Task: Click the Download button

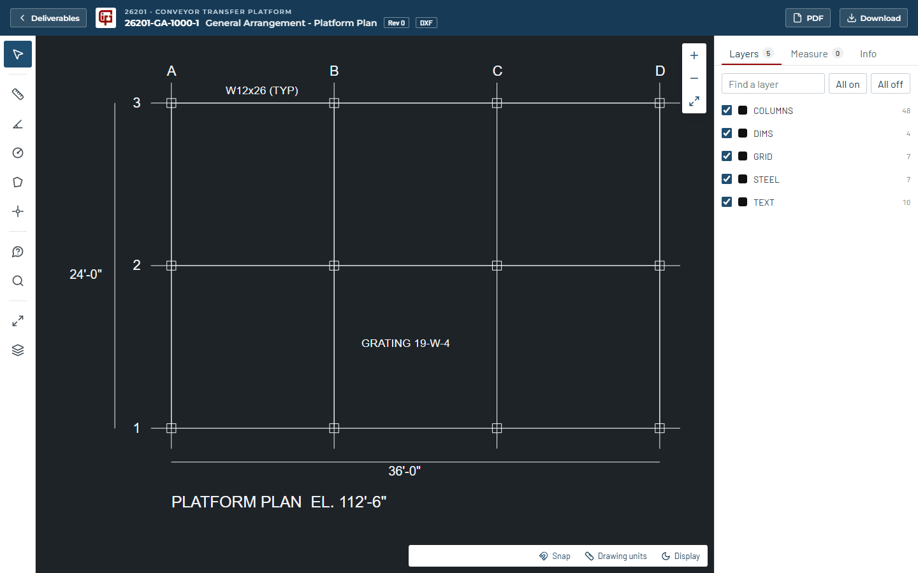Action: point(873,18)
